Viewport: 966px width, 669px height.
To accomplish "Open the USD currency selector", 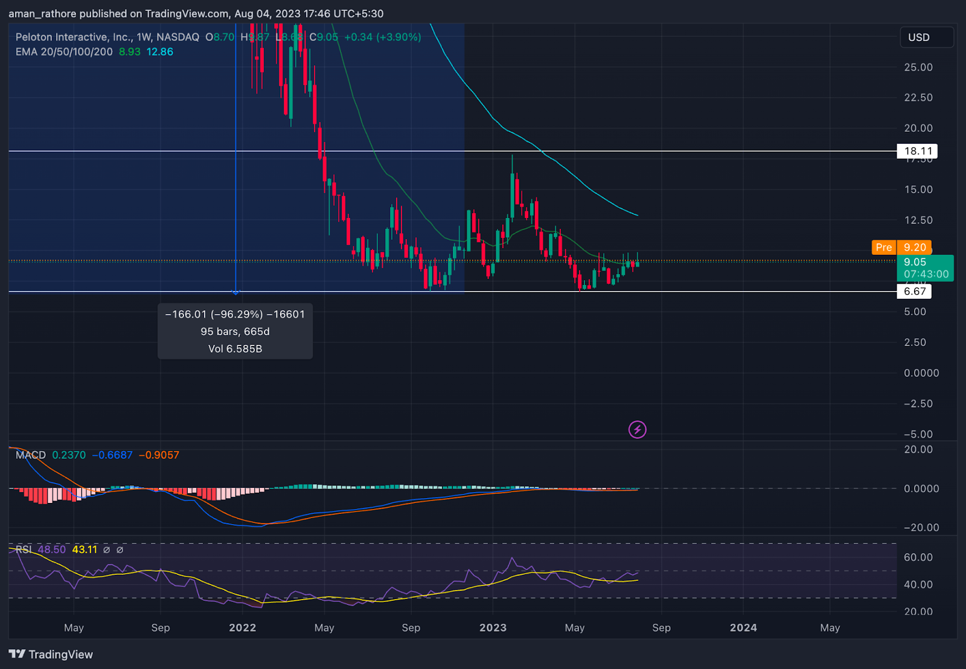I will (926, 37).
